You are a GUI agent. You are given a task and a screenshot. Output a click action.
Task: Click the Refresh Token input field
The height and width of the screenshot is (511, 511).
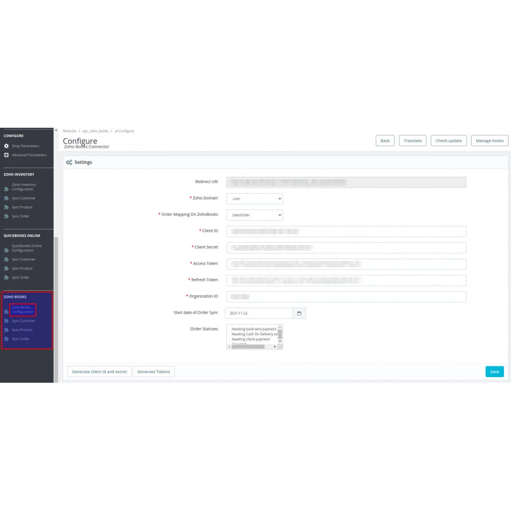click(346, 280)
